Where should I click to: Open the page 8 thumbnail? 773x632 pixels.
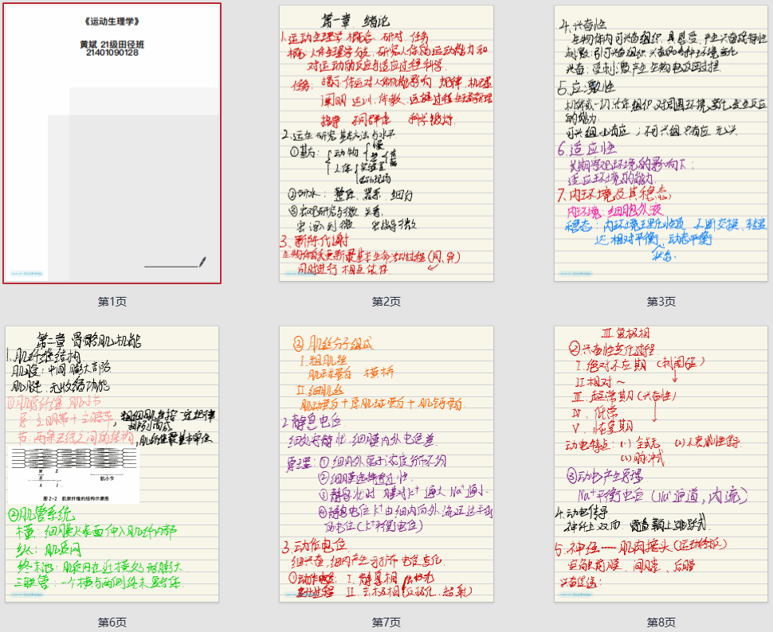661,463
